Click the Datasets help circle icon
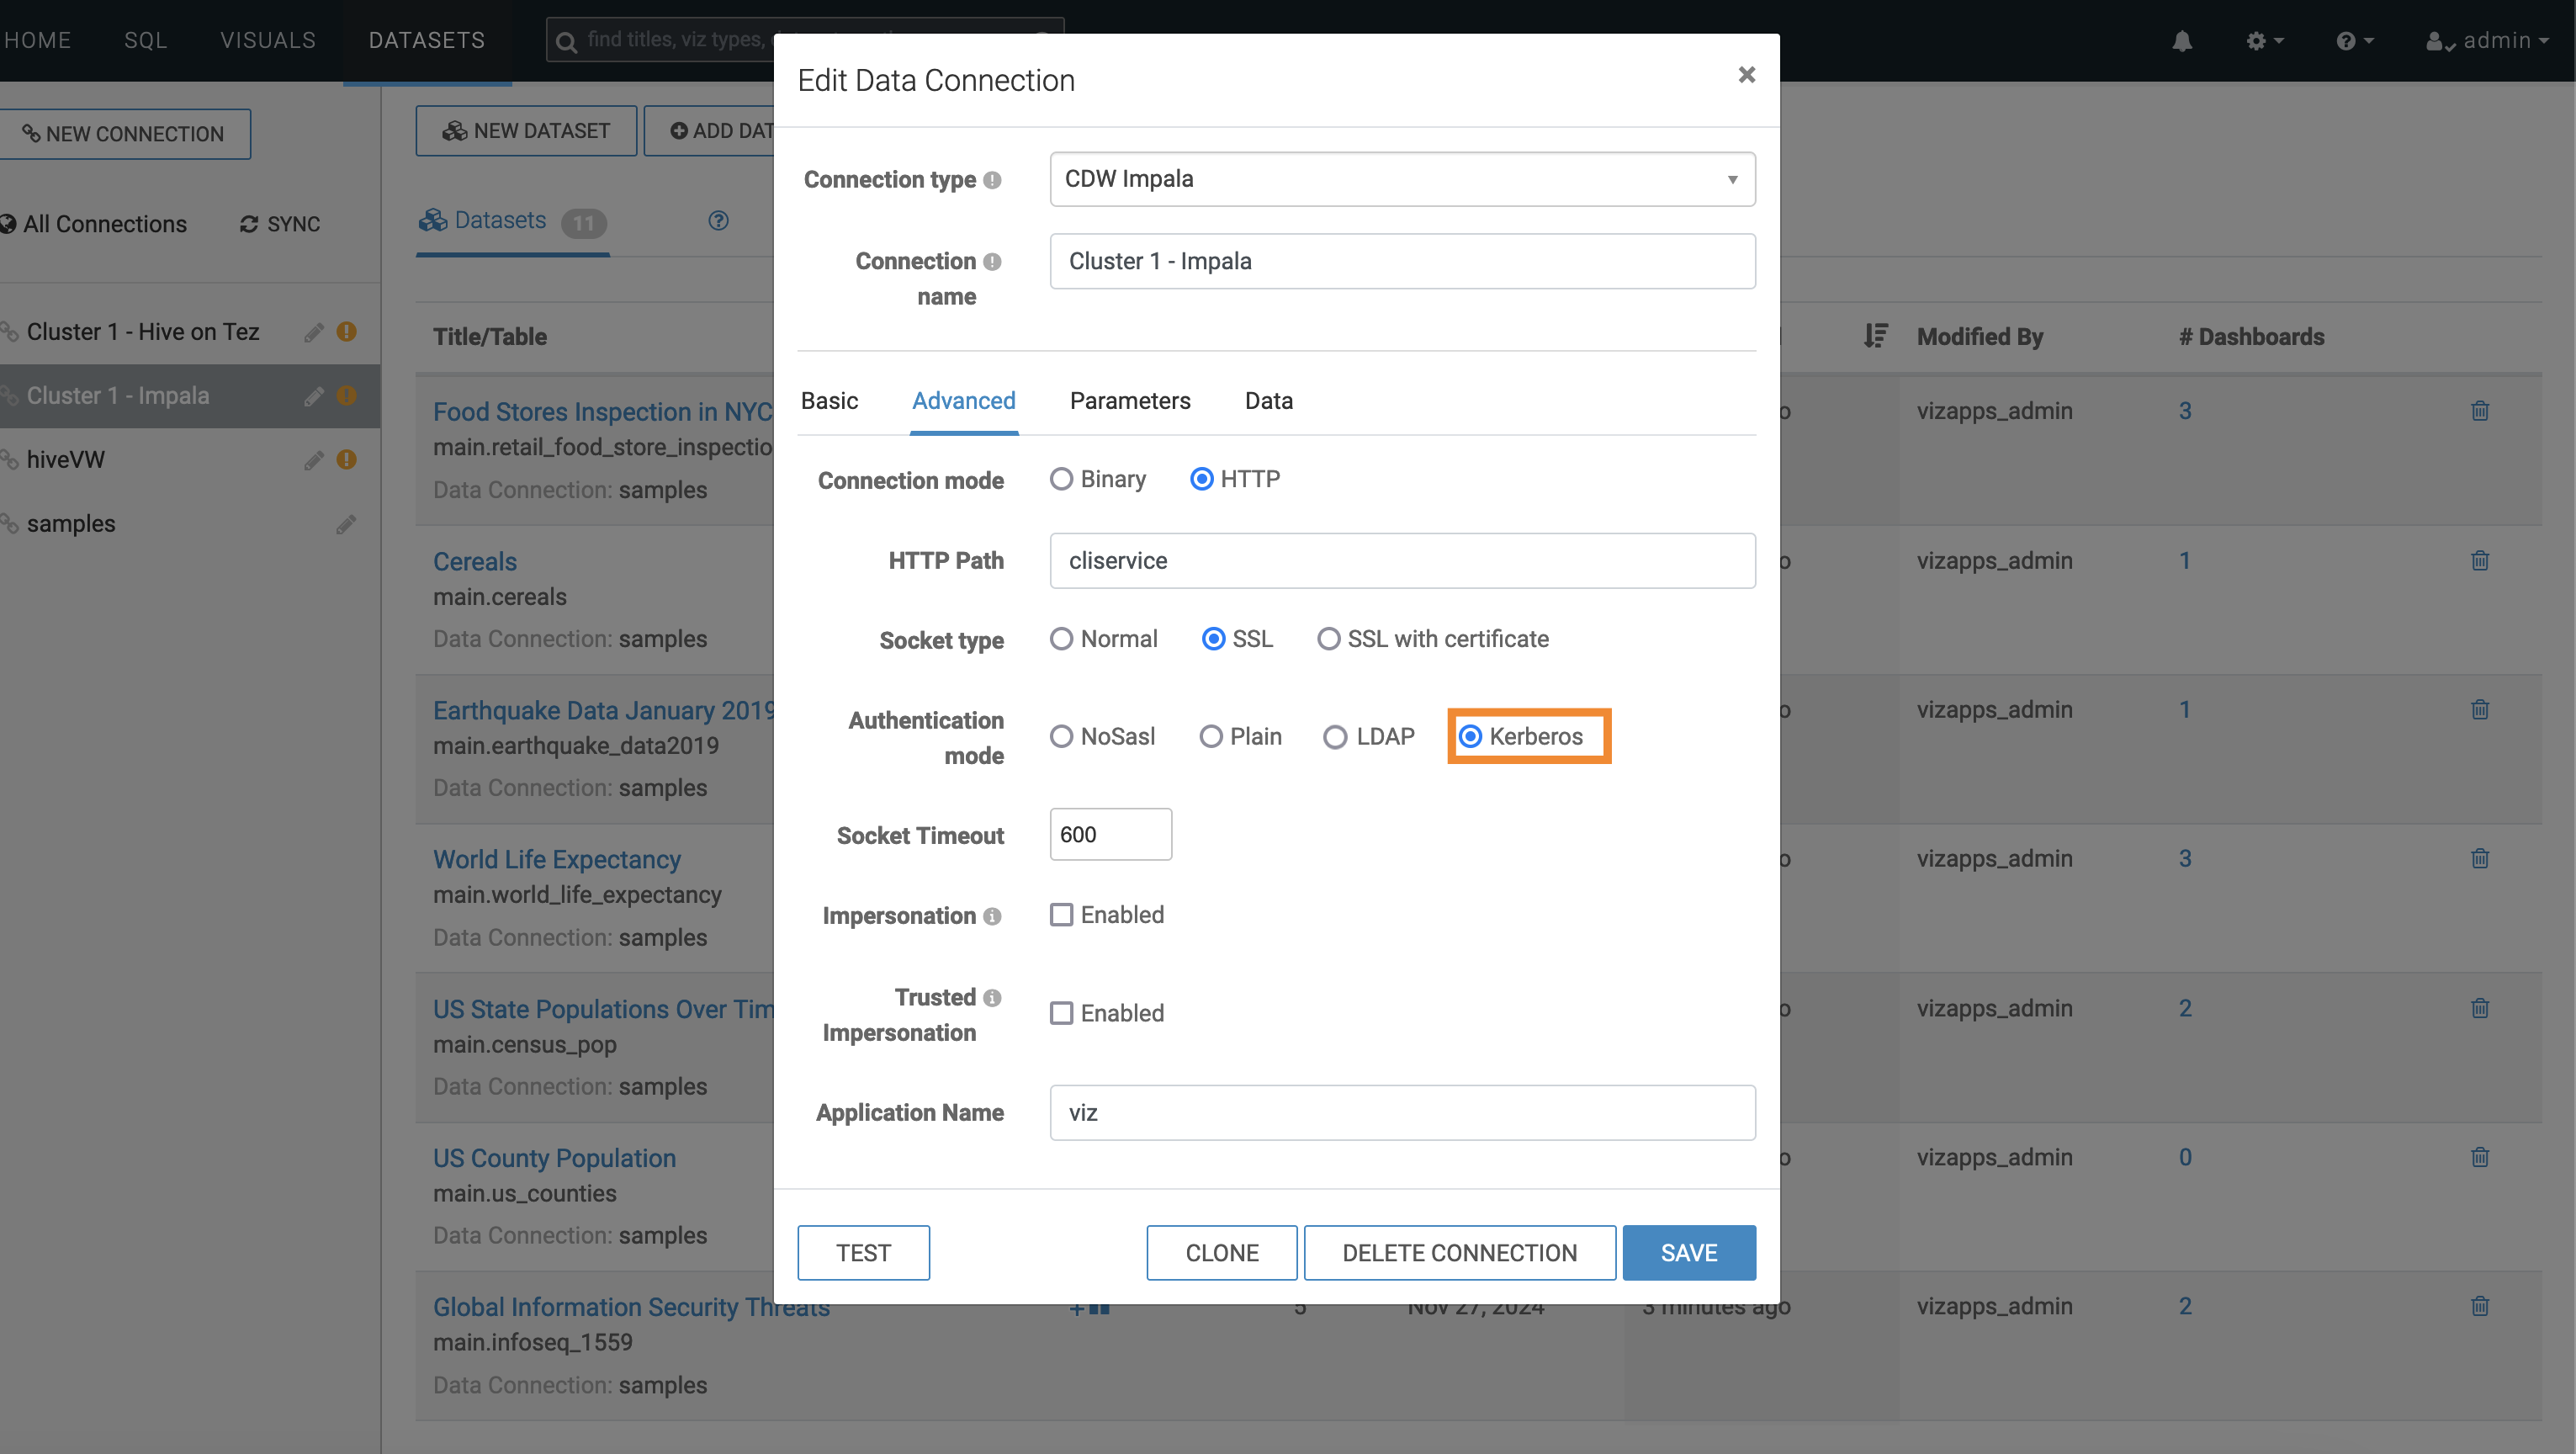The height and width of the screenshot is (1454, 2576). (x=718, y=221)
